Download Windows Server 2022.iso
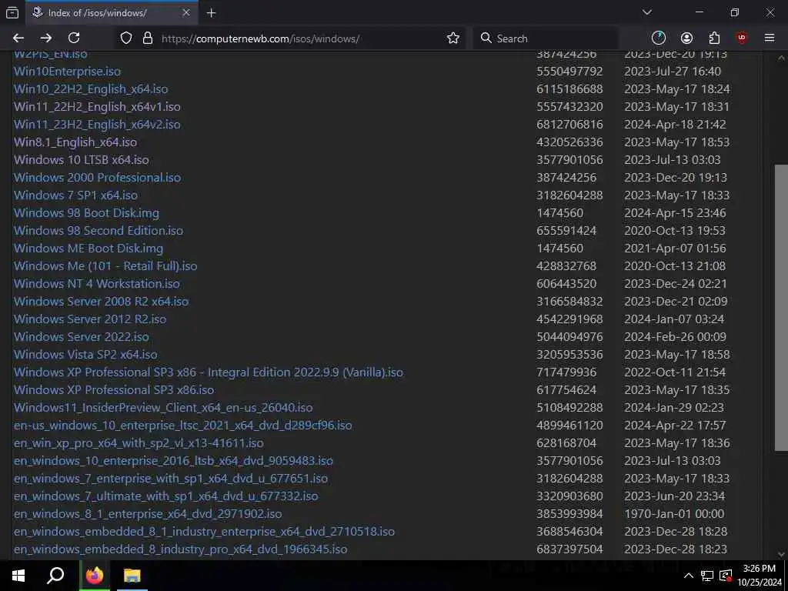The height and width of the screenshot is (591, 788). tap(82, 337)
